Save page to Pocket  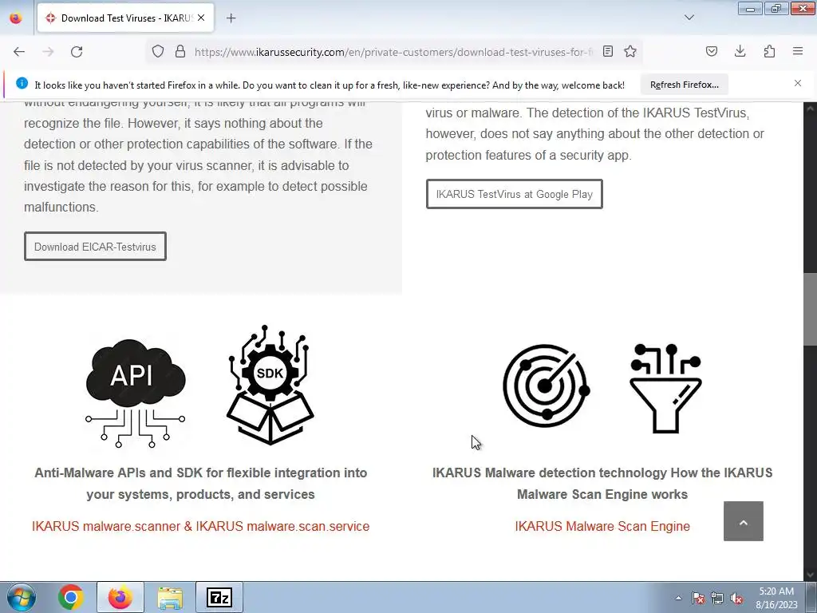[x=711, y=52]
